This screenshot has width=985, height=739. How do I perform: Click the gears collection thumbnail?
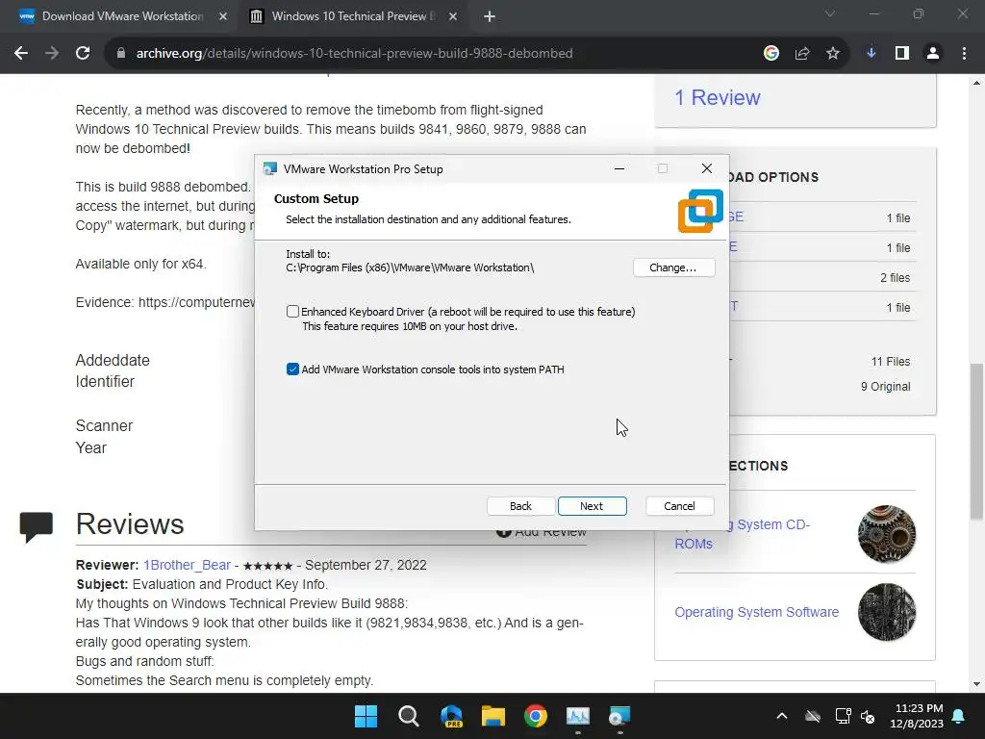tap(886, 533)
